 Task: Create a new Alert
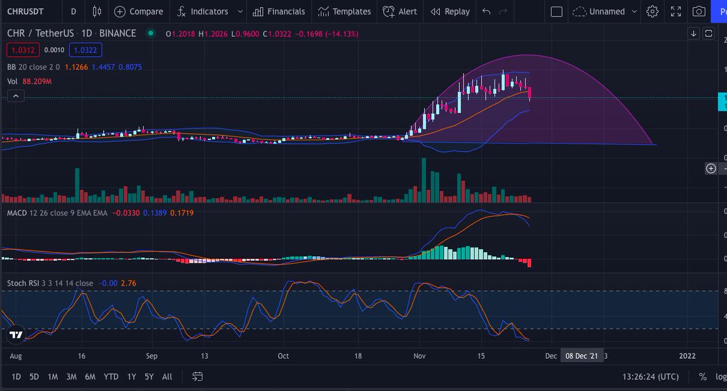click(x=400, y=11)
